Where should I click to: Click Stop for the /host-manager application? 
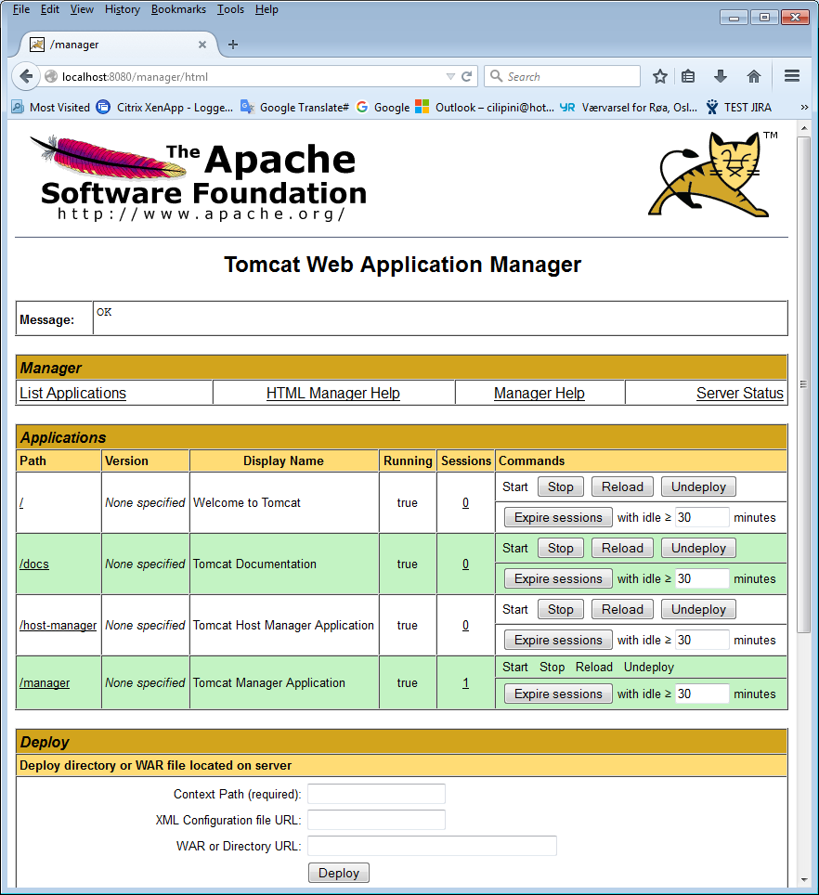(560, 609)
